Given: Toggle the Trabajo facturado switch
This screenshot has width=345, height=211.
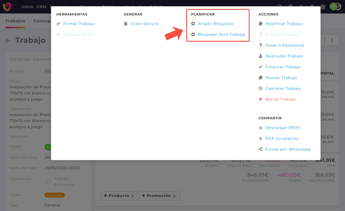Looking at the screenshot, I should tap(48, 181).
